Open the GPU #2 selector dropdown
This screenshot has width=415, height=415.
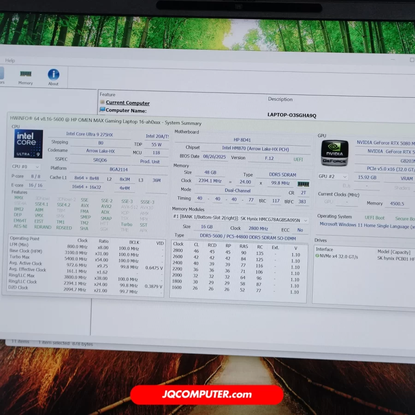click(x=333, y=177)
